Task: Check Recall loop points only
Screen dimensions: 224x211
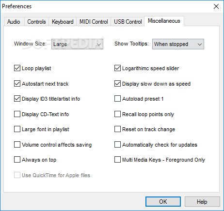Action: [x=117, y=114]
